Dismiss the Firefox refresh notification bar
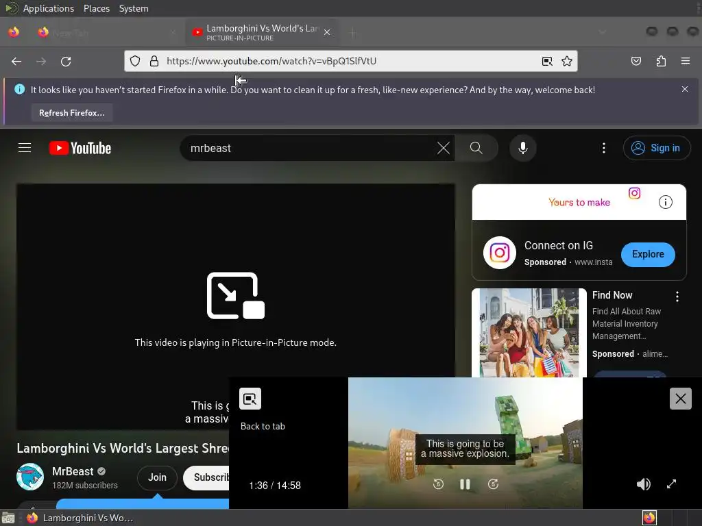702x526 pixels. coord(685,89)
